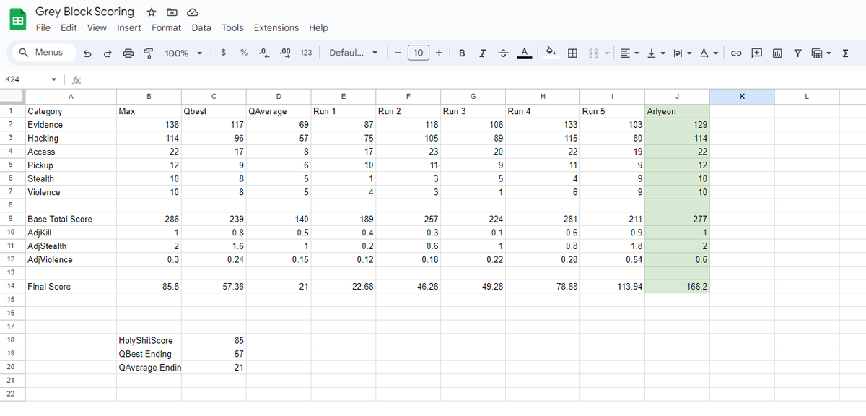The image size is (866, 416).
Task: Click the document title Grey Block Scoring
Action: 84,12
